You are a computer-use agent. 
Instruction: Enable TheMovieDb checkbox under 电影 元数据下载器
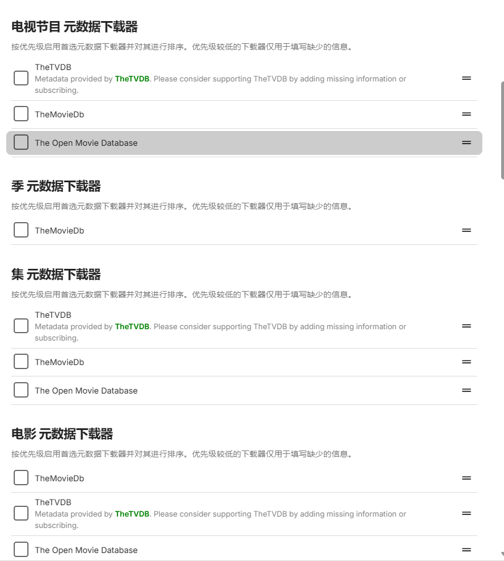tap(21, 478)
